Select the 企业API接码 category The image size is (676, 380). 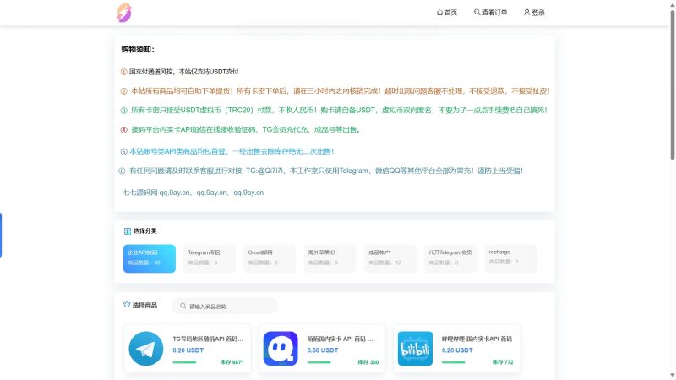150,258
